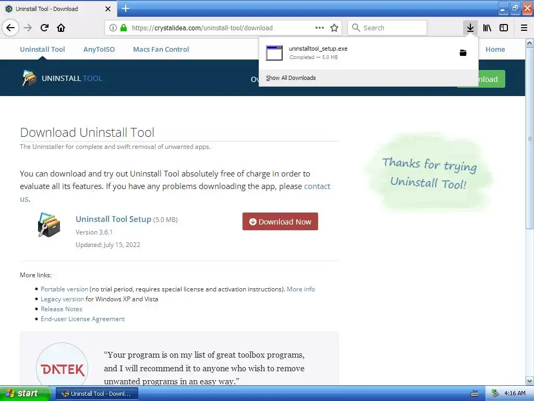Click the green Download header button
The width and height of the screenshot is (534, 401).
click(492, 79)
